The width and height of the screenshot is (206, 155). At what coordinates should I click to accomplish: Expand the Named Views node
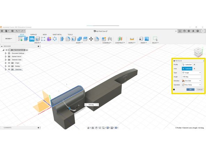pos(6,57)
